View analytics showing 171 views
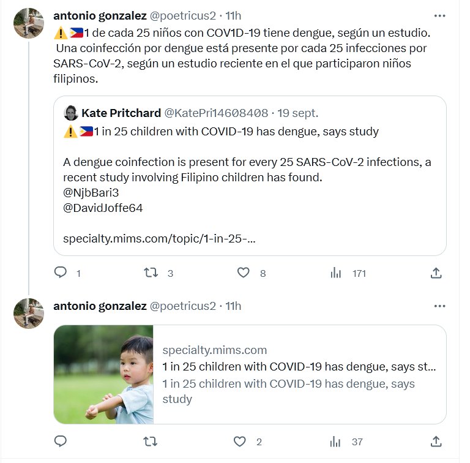Screen dimensions: 470x463 [336, 273]
